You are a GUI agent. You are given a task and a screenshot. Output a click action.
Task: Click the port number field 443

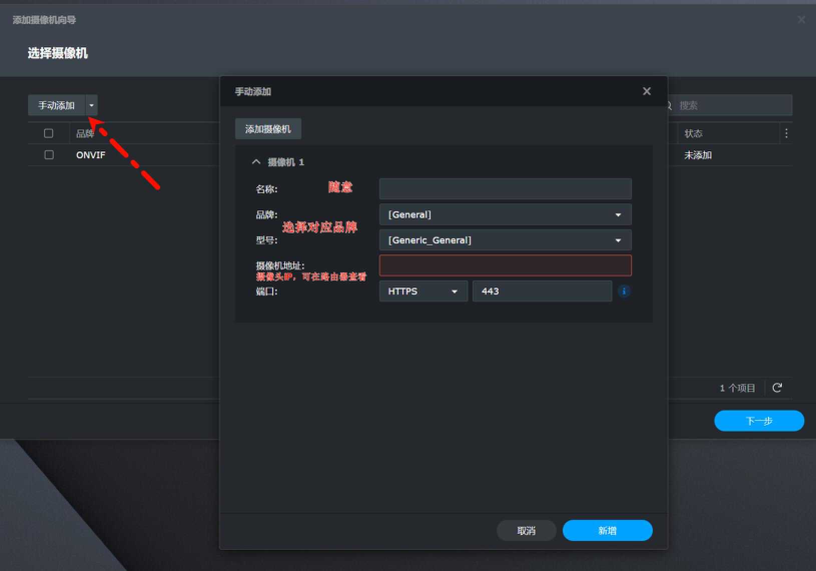click(x=542, y=291)
